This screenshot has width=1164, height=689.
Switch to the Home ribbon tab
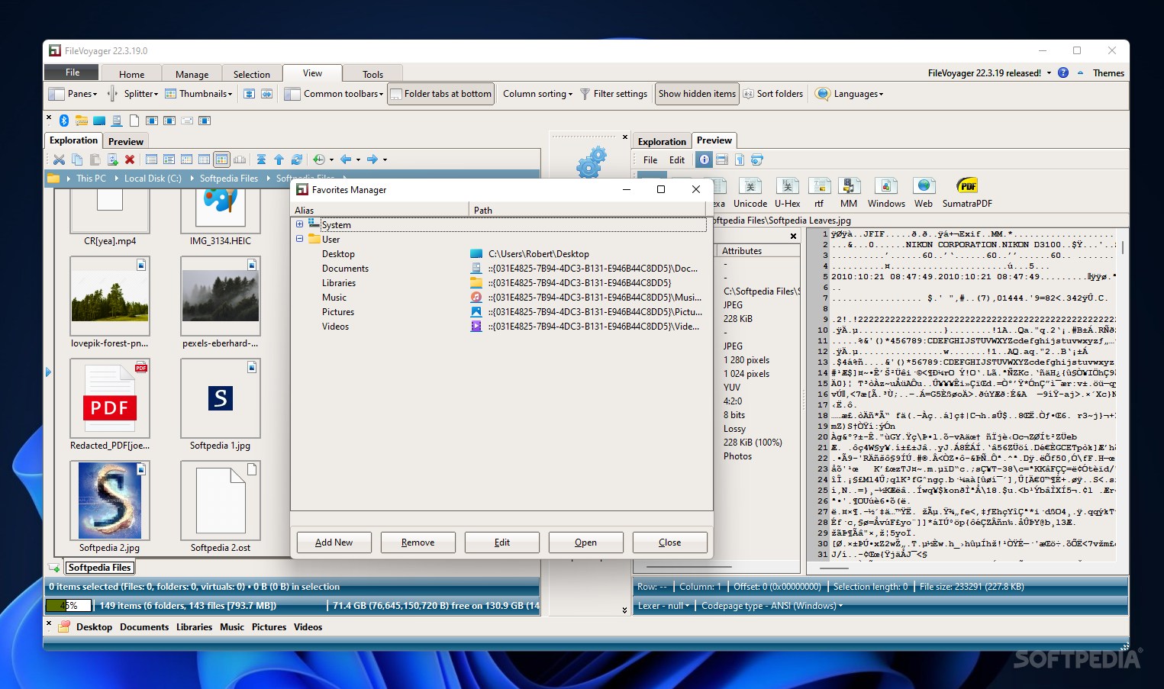(x=131, y=74)
